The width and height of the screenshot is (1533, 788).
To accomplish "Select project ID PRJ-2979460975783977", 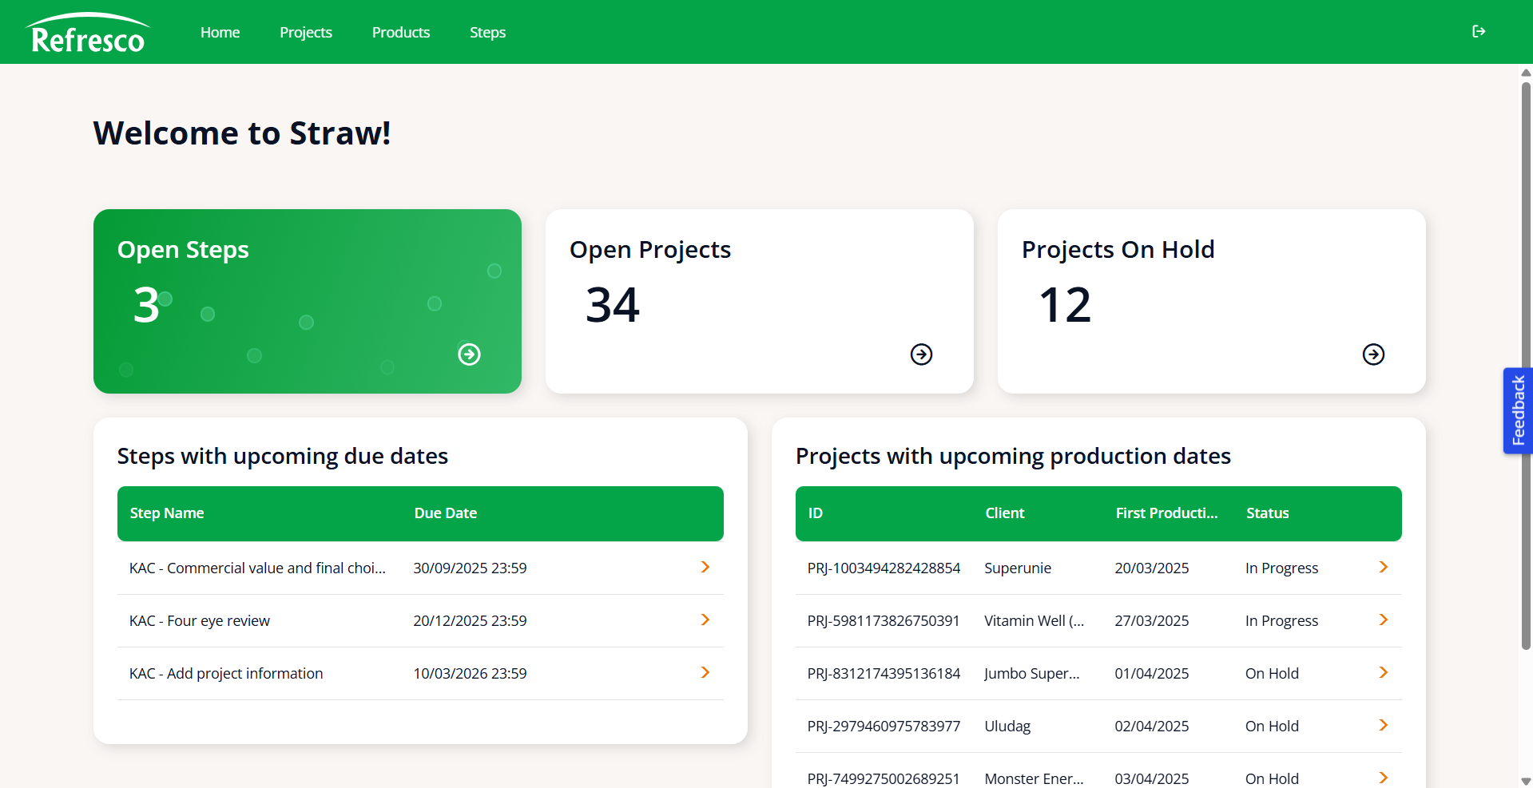I will 884,726.
